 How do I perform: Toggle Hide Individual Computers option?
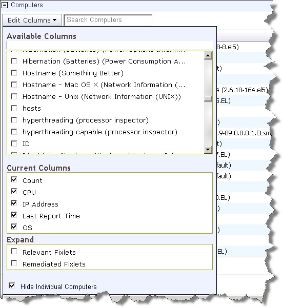click(x=12, y=285)
